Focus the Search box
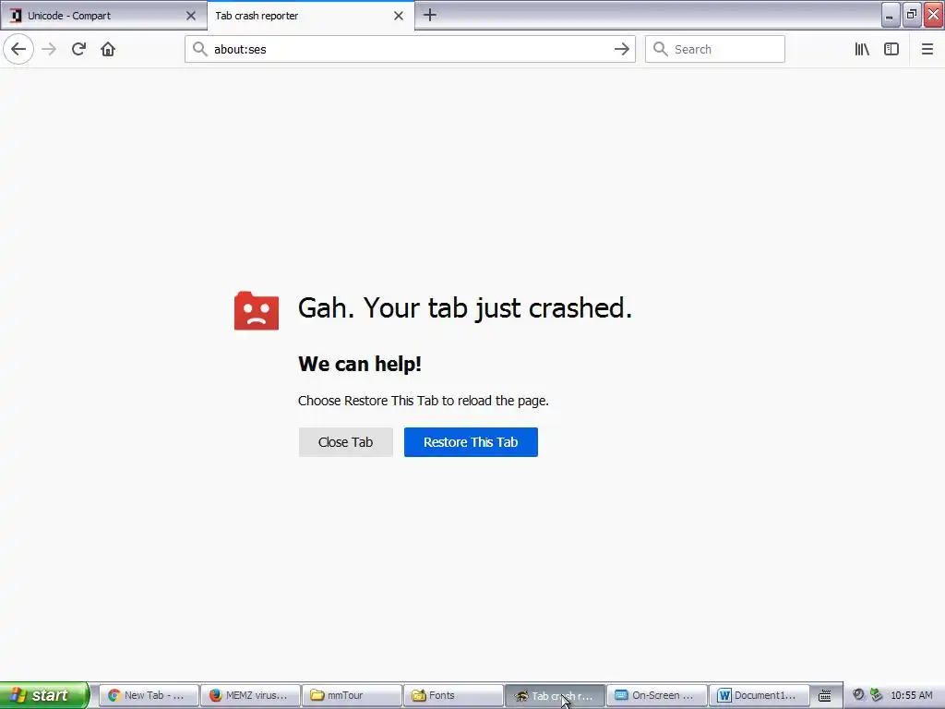 tap(715, 49)
